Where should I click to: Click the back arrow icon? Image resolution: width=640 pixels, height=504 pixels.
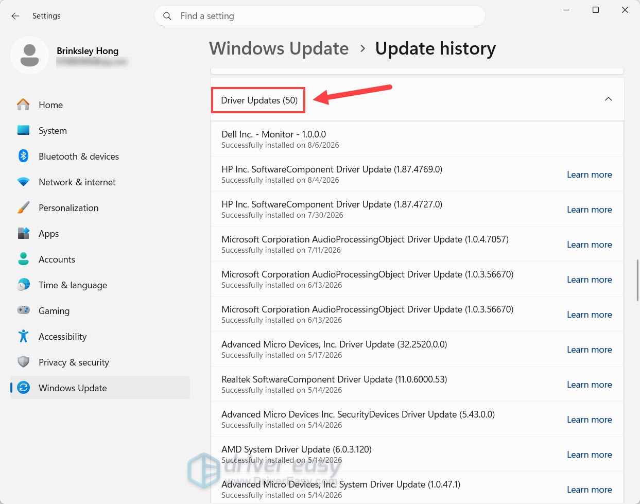click(x=15, y=16)
